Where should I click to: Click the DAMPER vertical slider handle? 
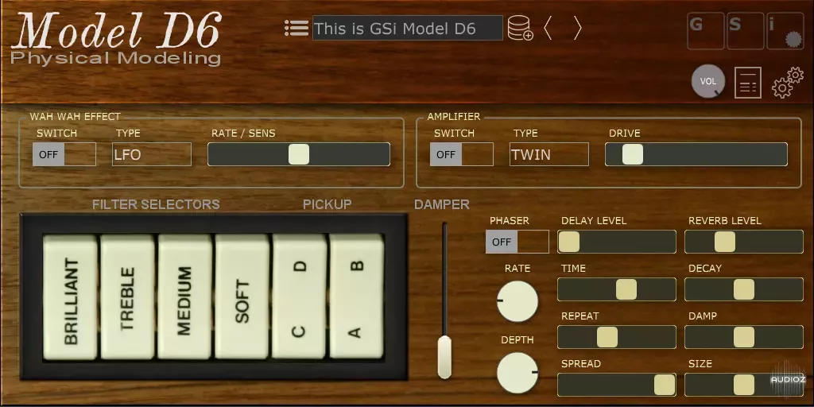click(445, 357)
